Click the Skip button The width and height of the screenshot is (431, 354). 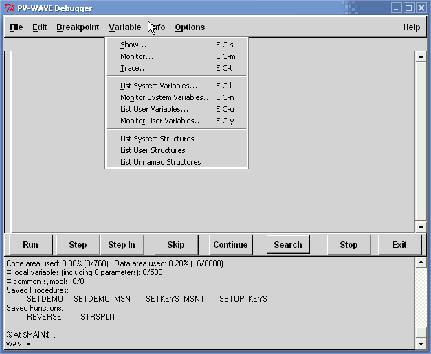click(x=176, y=244)
